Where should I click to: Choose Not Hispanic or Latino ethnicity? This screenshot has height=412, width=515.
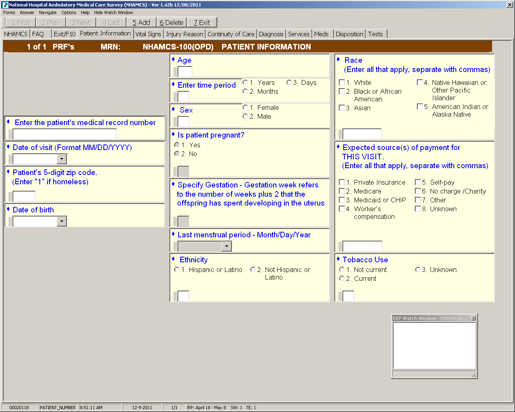(253, 270)
